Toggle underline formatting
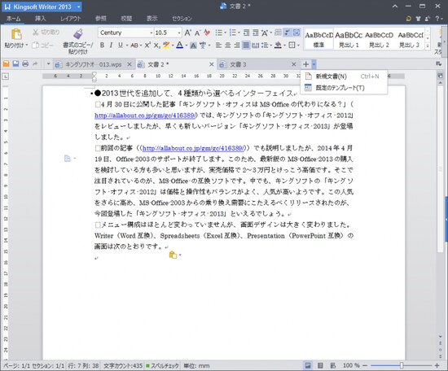 coord(121,45)
